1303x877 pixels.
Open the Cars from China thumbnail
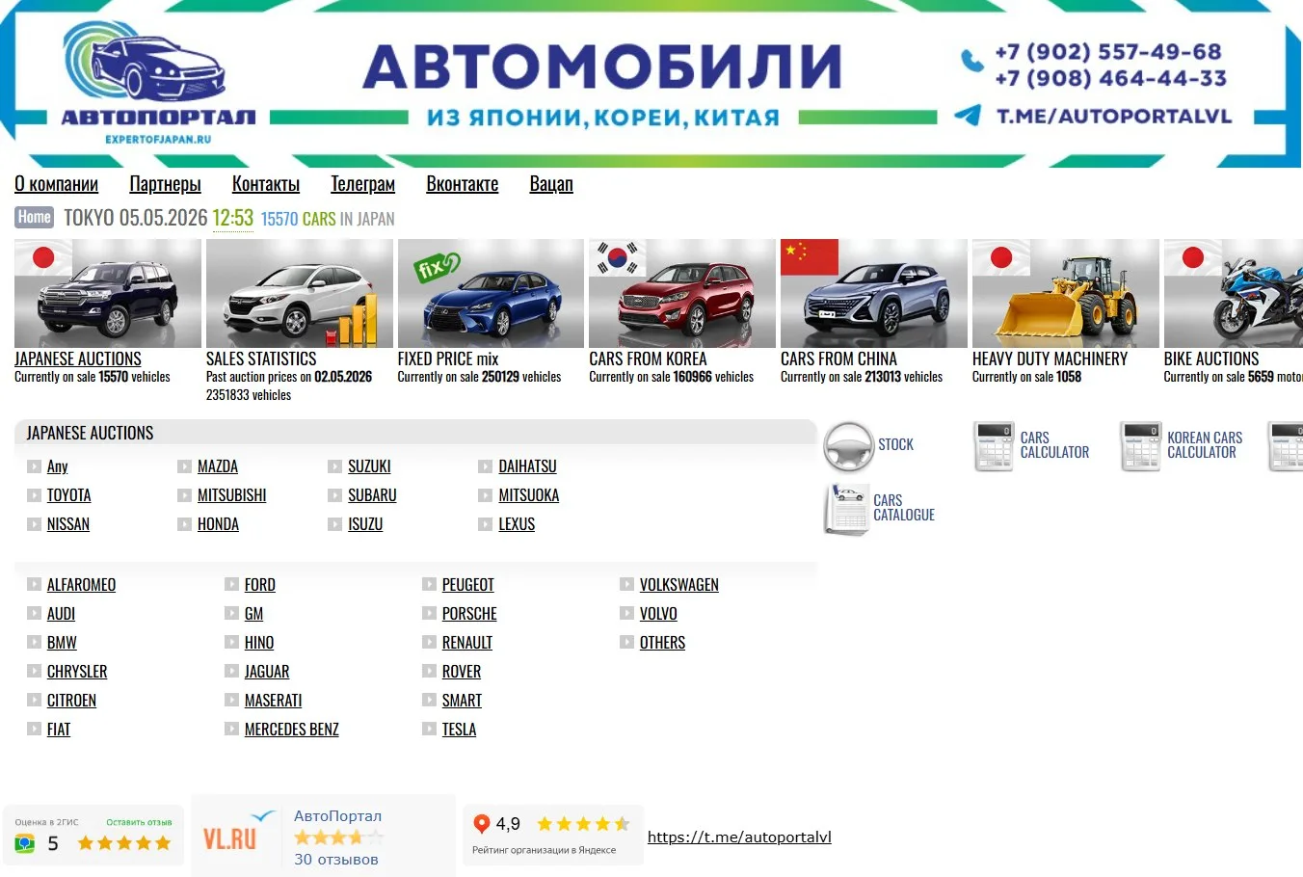click(874, 293)
